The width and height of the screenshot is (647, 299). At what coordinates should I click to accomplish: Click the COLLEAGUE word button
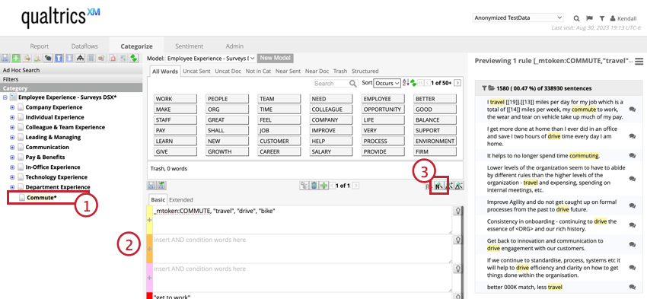(331, 110)
